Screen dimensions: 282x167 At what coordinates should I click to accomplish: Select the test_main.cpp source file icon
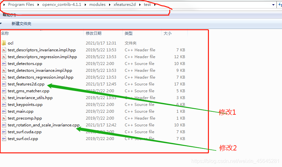tap(4, 111)
